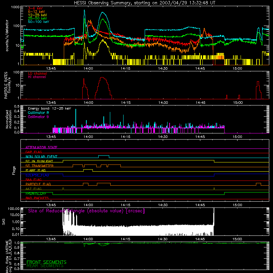The height and width of the screenshot is (273, 273).
Task: Click the ATTENUATOR STATE flag label
Action: [x=41, y=147]
